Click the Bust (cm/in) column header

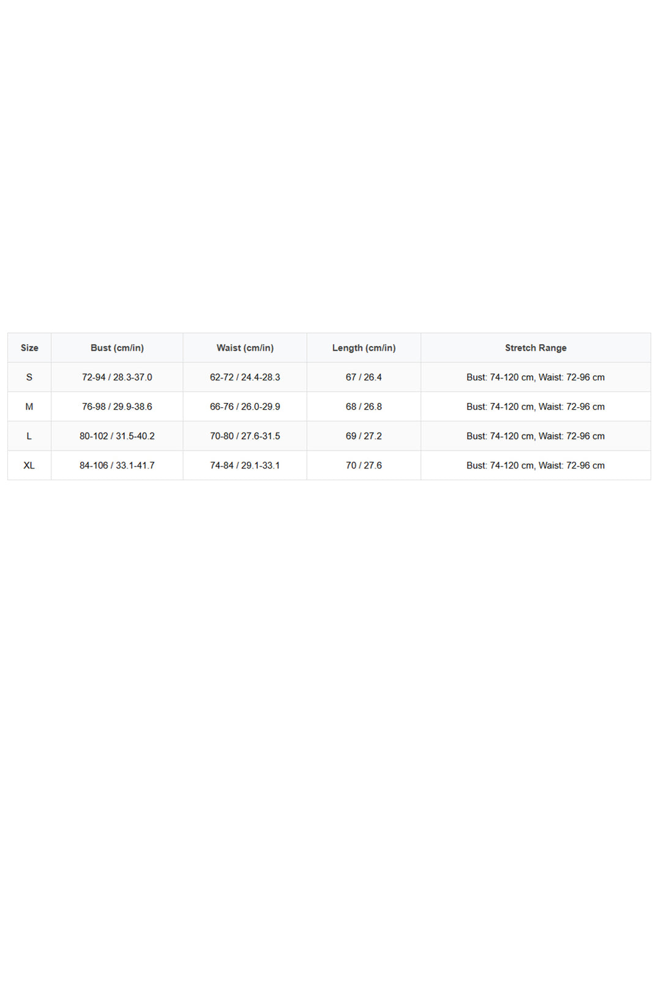(x=117, y=348)
